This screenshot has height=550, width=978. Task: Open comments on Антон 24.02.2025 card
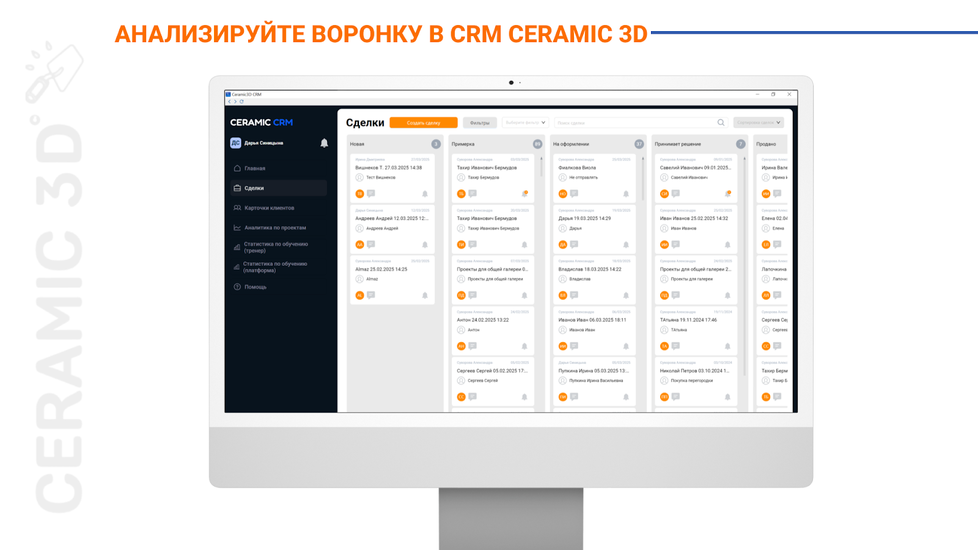pyautogui.click(x=472, y=346)
